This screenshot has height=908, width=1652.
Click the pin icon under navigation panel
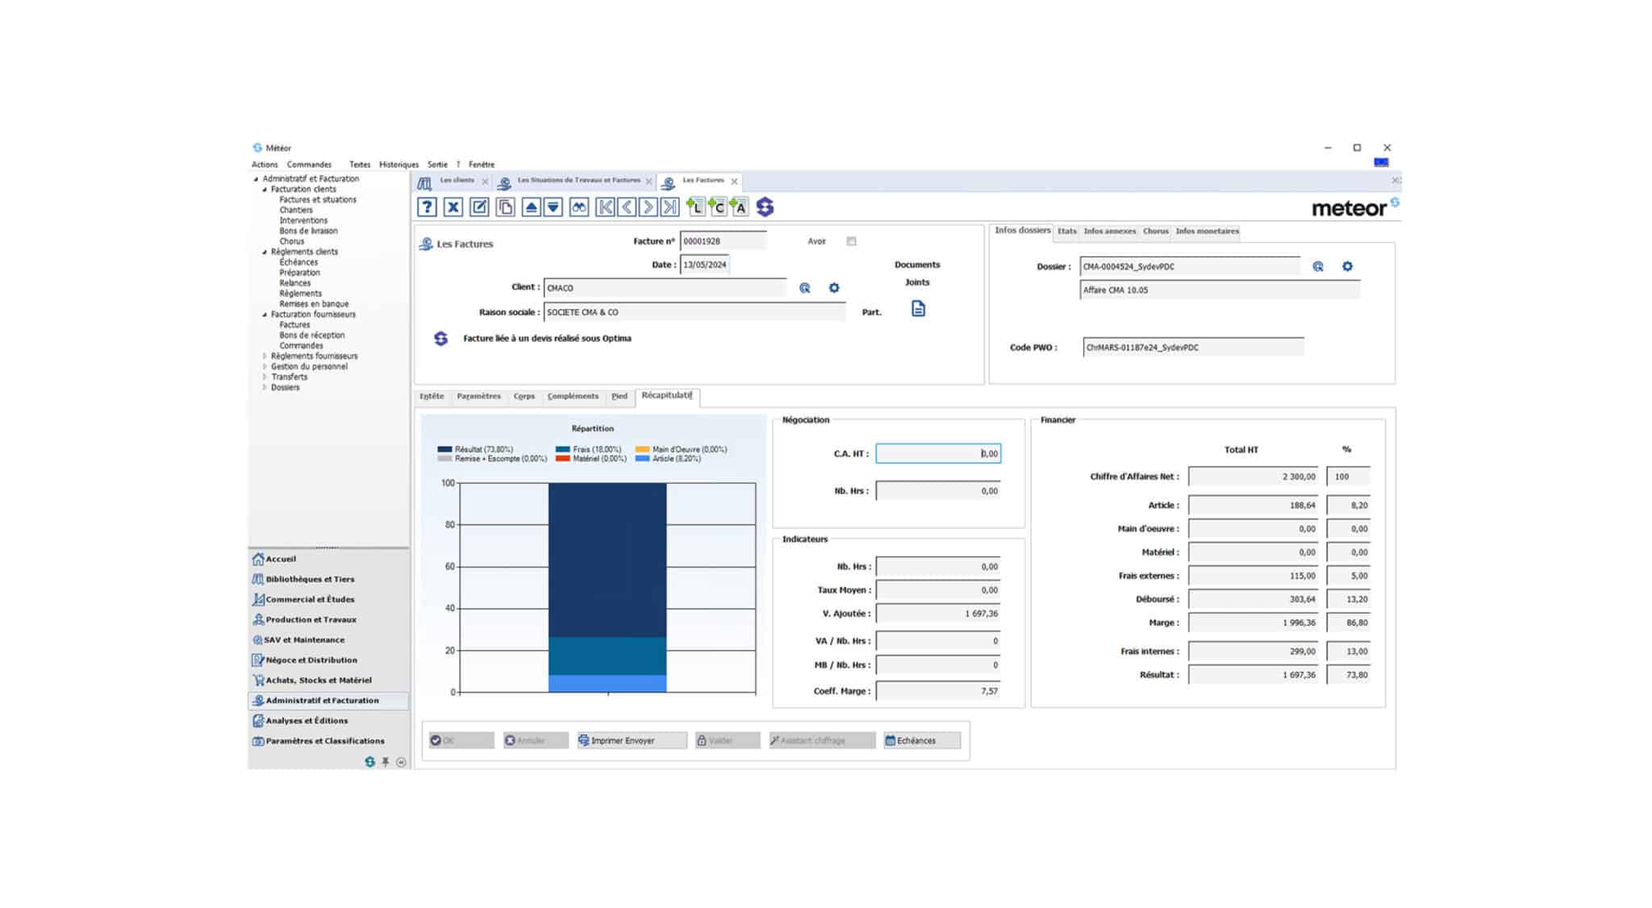(386, 762)
